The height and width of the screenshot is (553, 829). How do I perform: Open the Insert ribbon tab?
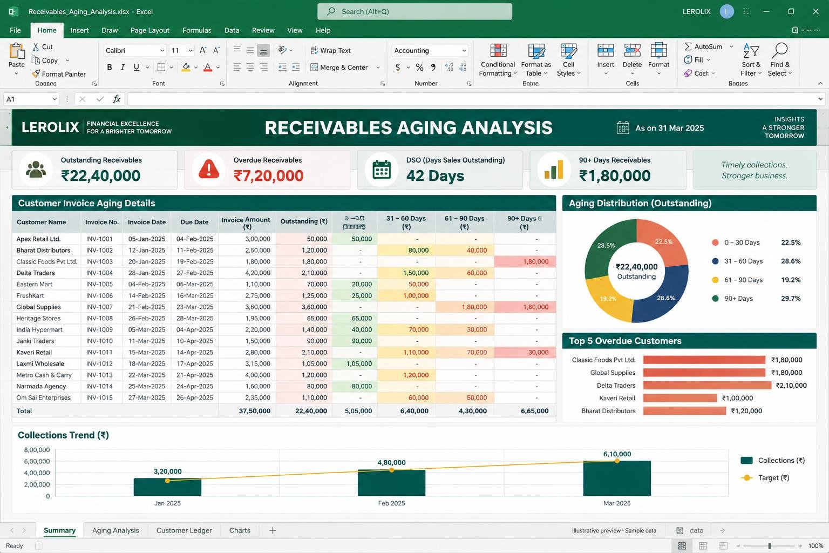pyautogui.click(x=79, y=30)
